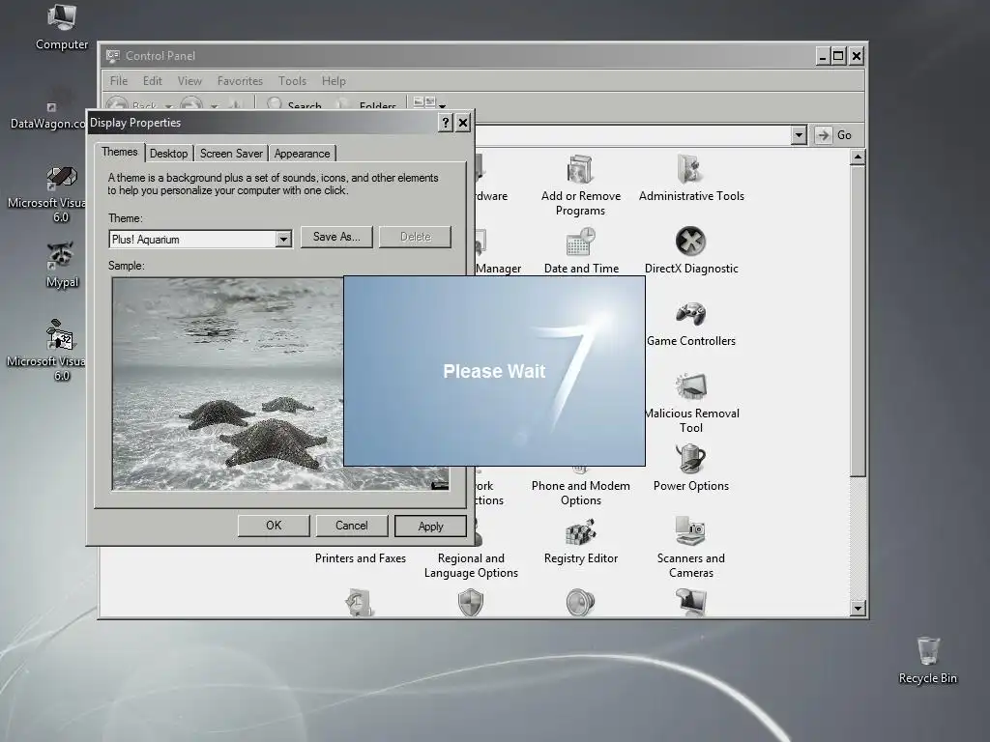Click the Printers and Faxes label

(360, 558)
